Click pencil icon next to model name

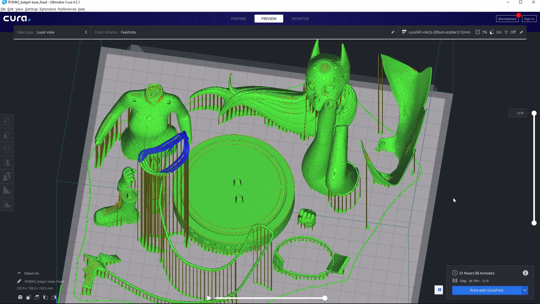click(x=19, y=281)
